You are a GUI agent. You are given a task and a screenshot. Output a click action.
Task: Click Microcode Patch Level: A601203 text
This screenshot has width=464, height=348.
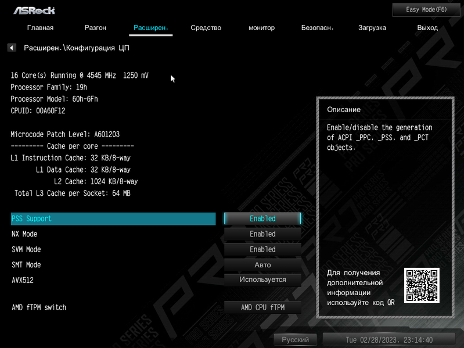[65, 134]
